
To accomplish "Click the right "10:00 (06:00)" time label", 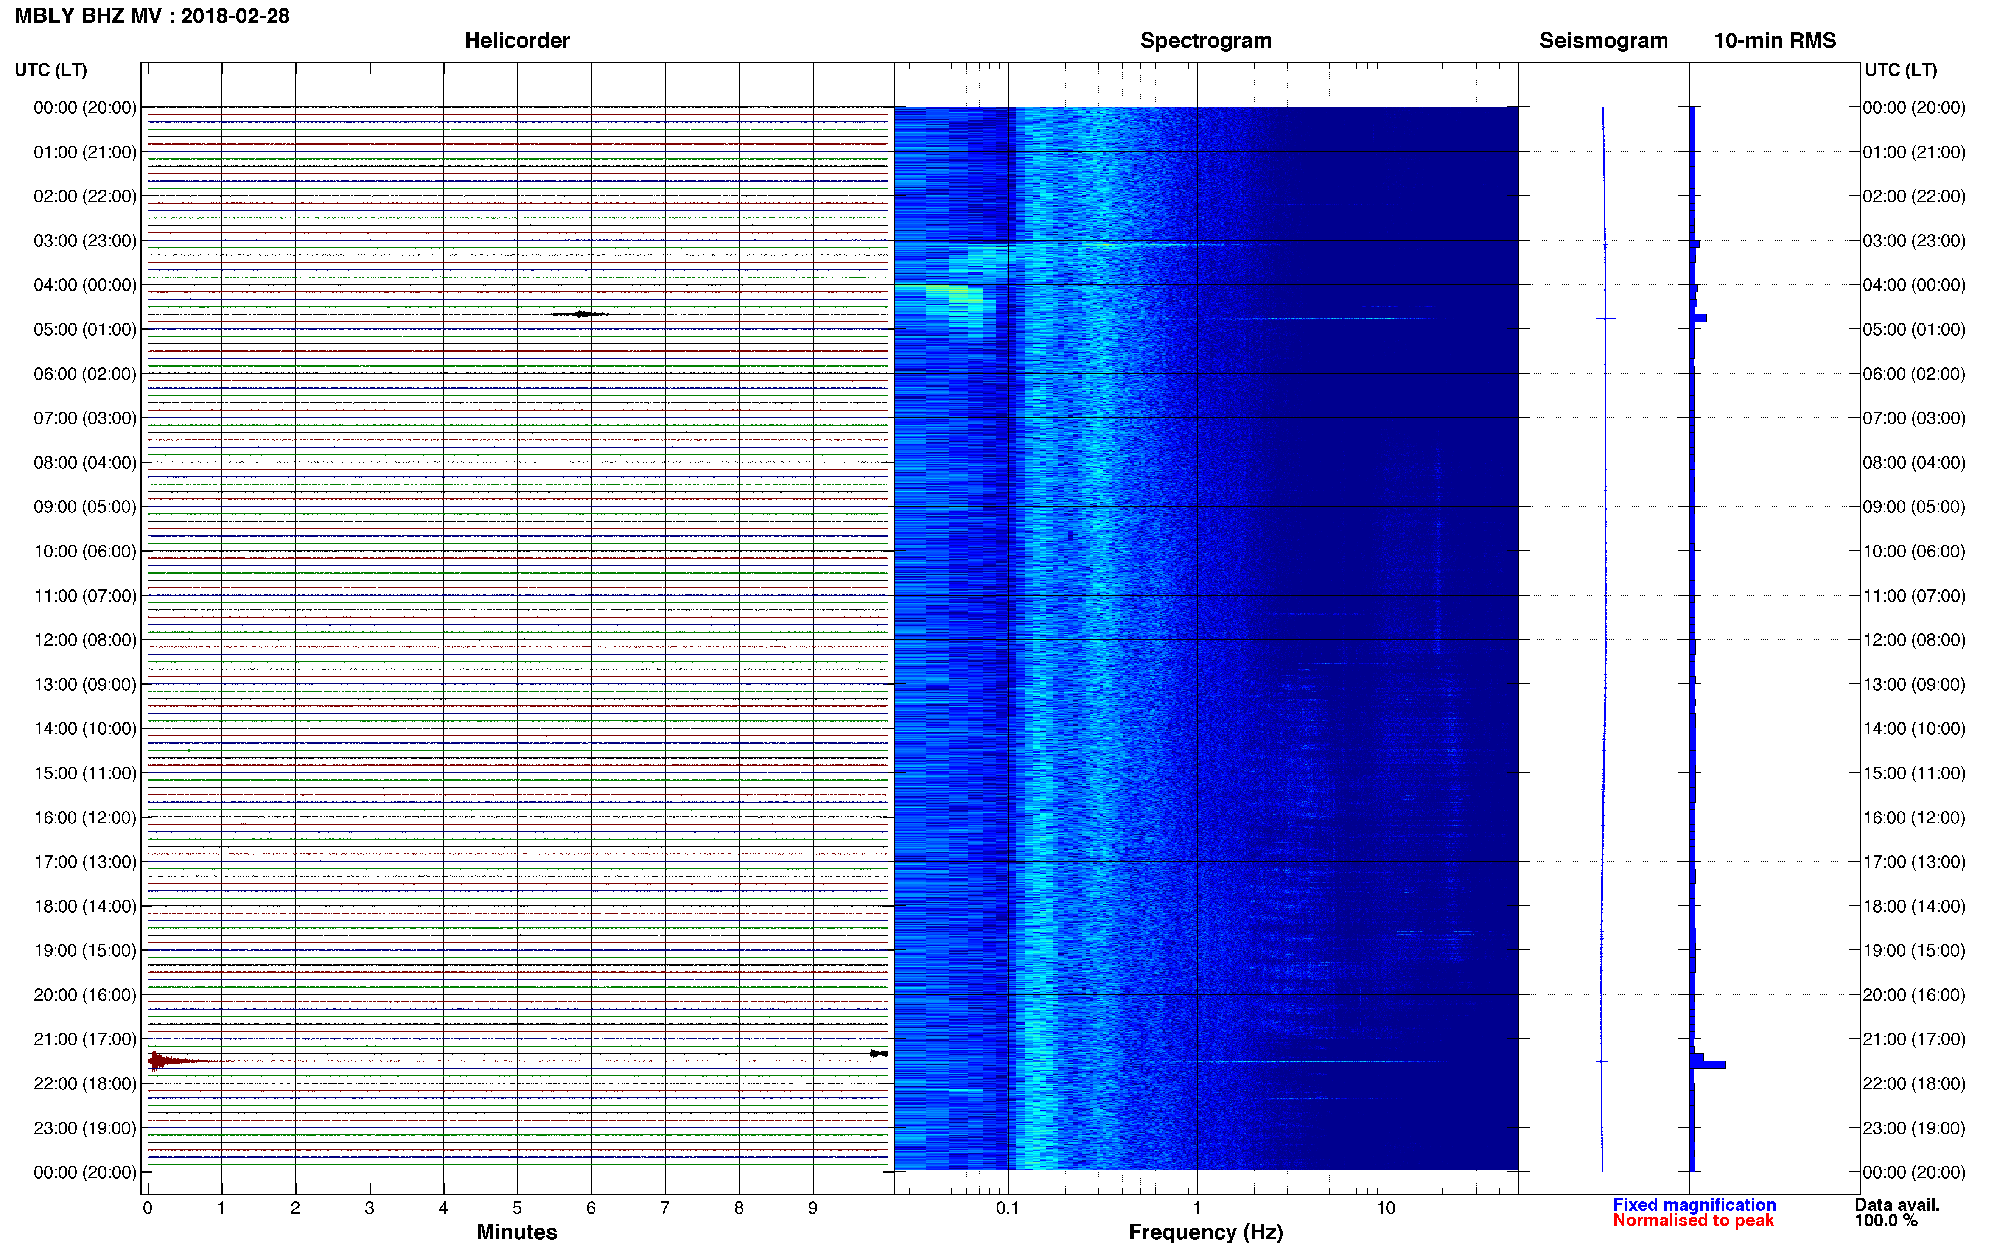I will tap(1914, 551).
